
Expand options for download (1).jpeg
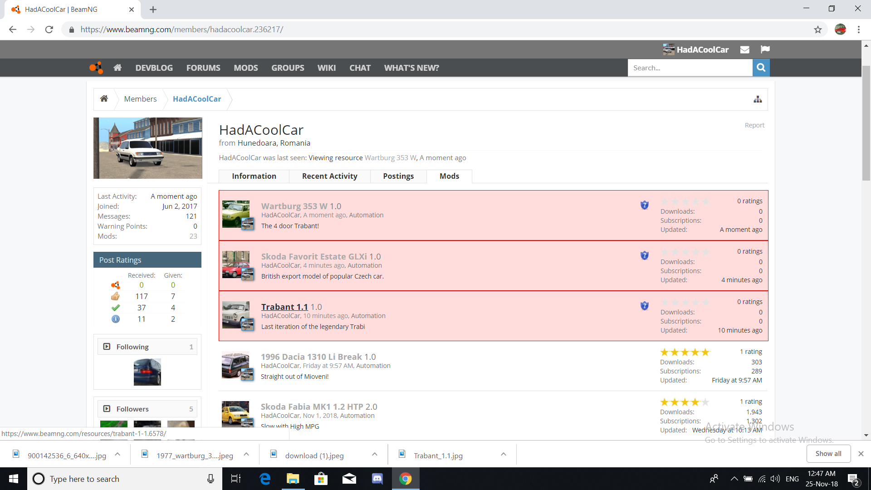[375, 454]
